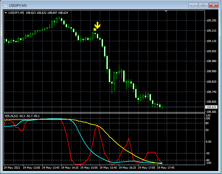Click the 19 May 17:05 time label
The width and height of the screenshot is (222, 174).
[147, 168]
